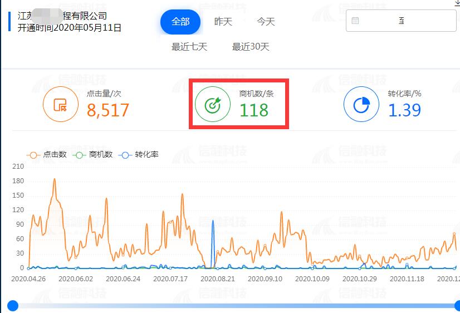Switch to the 昨天 filter

223,22
